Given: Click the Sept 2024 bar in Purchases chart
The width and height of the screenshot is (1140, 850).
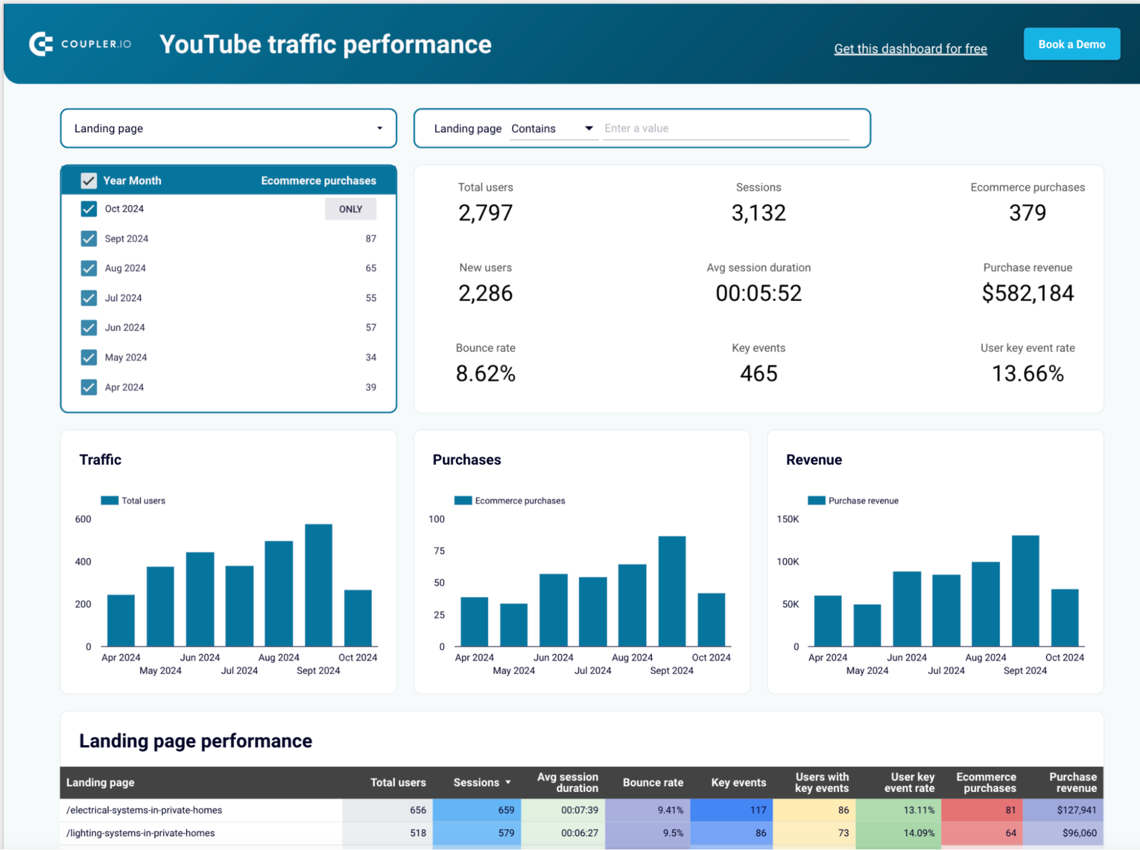Looking at the screenshot, I should 672,591.
